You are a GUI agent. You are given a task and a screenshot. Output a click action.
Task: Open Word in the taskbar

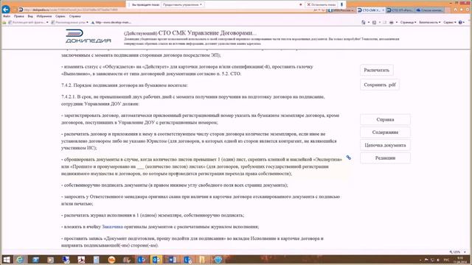click(x=172, y=260)
